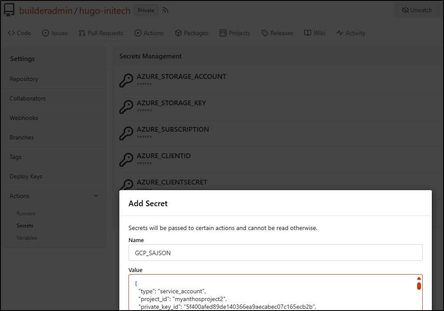Click the AZURE_STORAGE_KEY key icon
Viewport: 444px width, 311px height.
[126, 107]
